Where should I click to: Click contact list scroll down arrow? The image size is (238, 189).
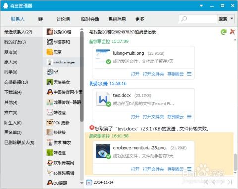pos(82,183)
